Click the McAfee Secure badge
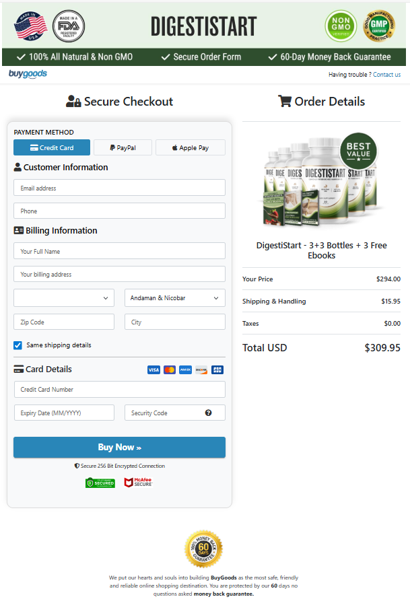The image size is (410, 599). point(138,483)
